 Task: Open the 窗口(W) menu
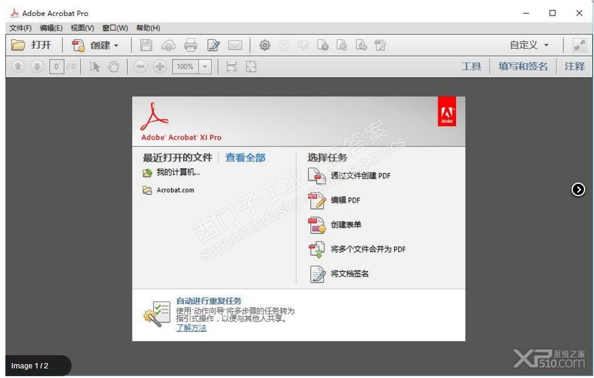(115, 28)
